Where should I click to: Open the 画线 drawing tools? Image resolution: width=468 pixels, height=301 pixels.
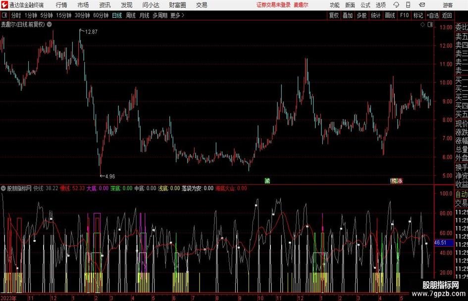(390, 15)
